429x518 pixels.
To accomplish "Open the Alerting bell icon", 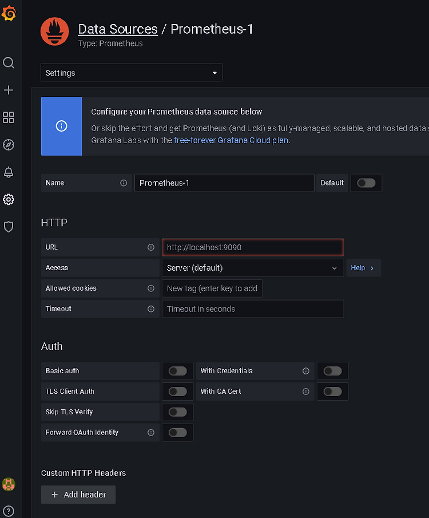I will tap(9, 172).
